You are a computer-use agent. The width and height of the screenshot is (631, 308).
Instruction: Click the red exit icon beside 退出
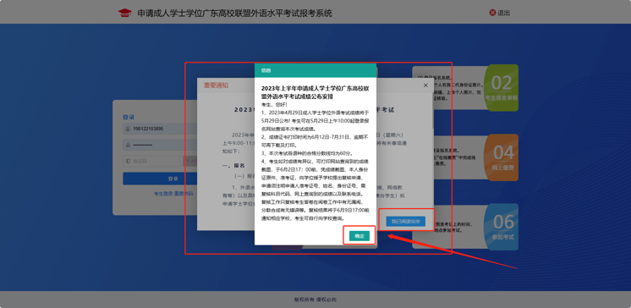492,13
